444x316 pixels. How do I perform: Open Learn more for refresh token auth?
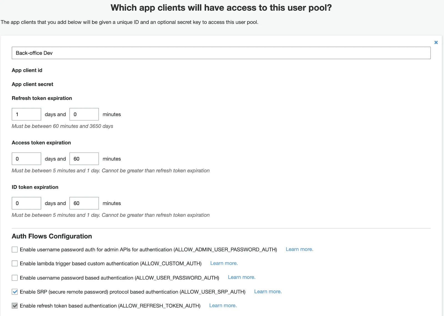pyautogui.click(x=223, y=305)
